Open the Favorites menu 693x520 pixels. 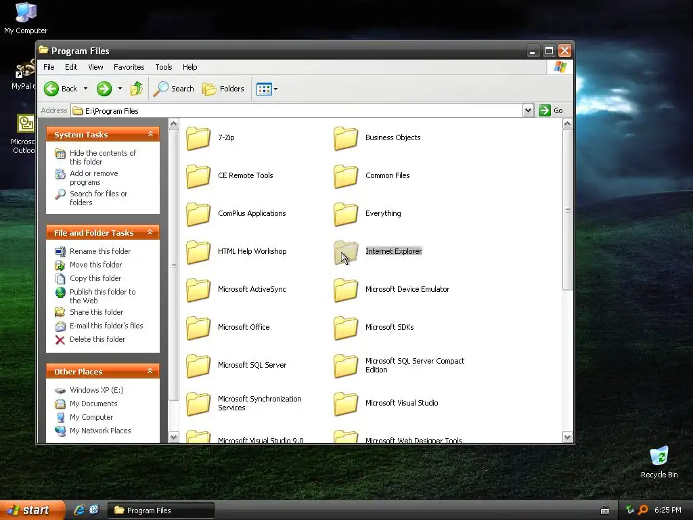click(129, 67)
